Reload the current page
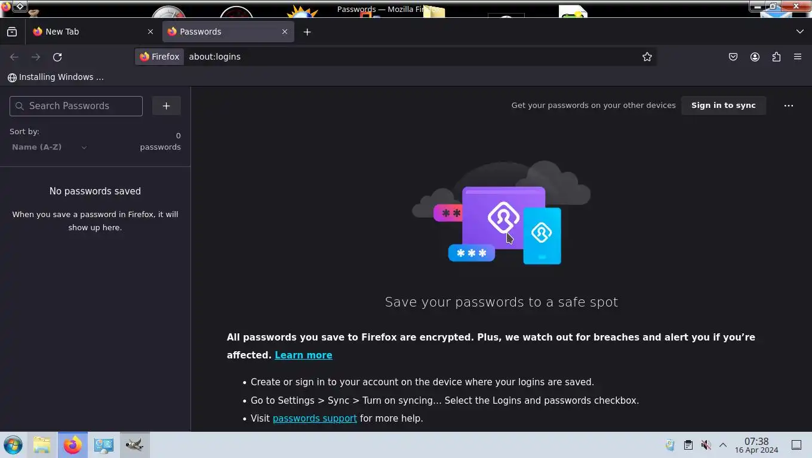 coord(57,57)
